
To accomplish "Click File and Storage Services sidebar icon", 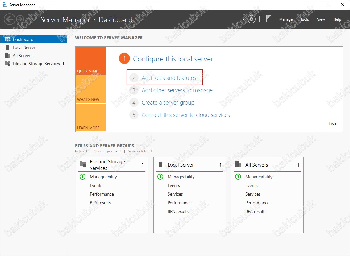I will (x=8, y=63).
